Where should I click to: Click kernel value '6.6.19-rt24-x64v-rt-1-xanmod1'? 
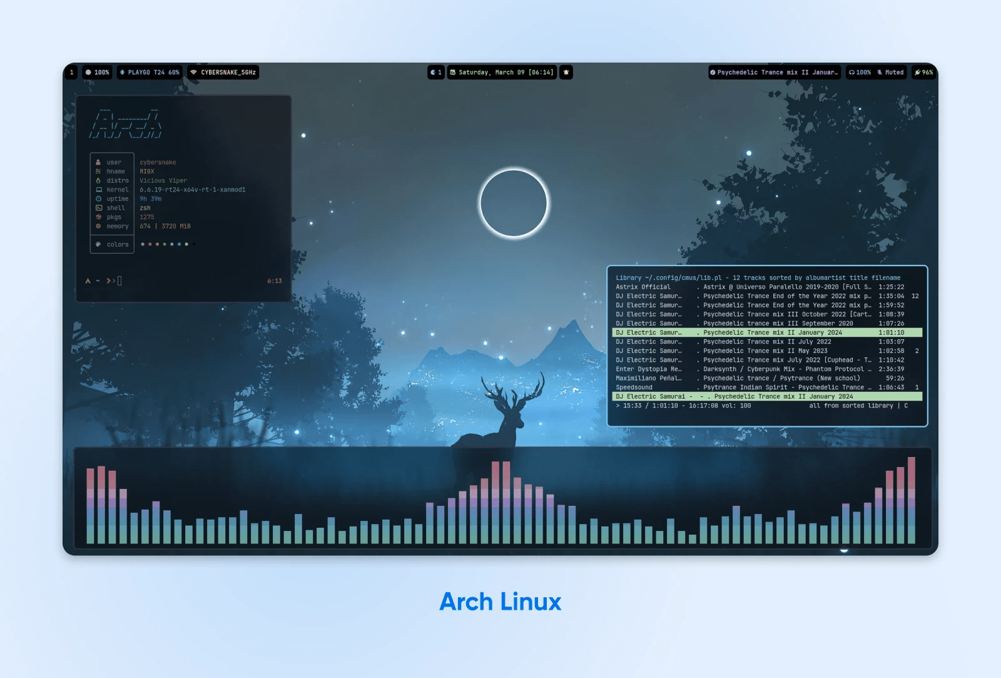tap(193, 190)
